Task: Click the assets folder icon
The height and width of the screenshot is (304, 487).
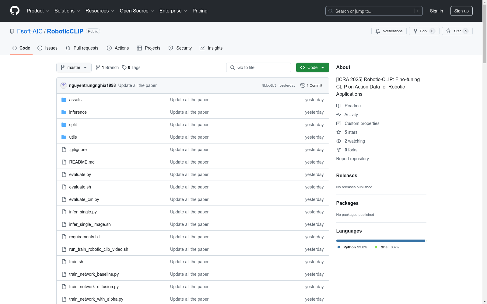Action: [x=64, y=100]
